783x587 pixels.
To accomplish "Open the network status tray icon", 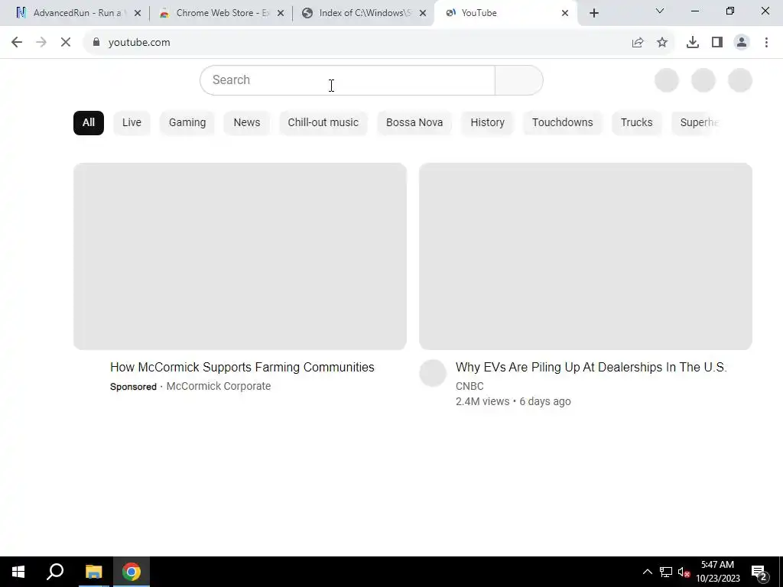I will coord(666,572).
